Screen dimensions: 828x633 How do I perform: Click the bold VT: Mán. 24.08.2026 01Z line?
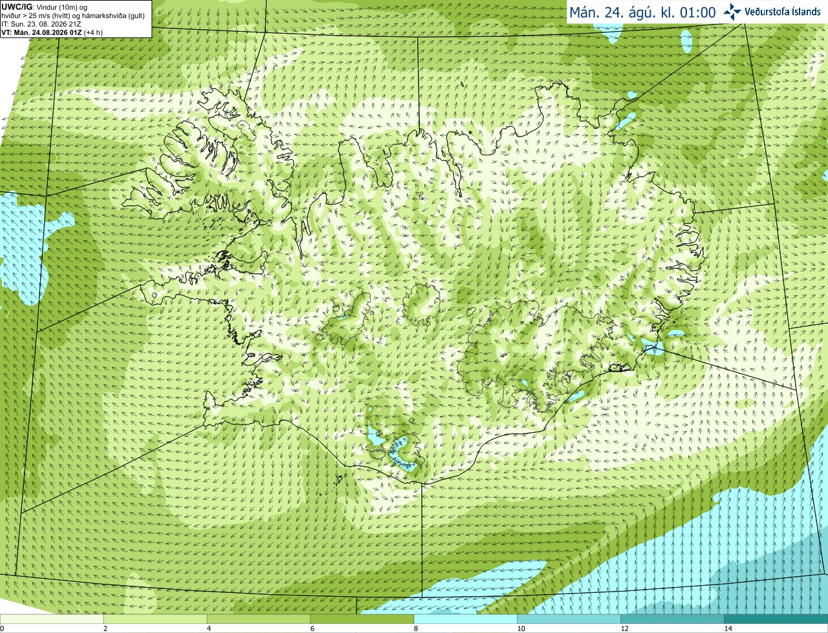(52, 32)
